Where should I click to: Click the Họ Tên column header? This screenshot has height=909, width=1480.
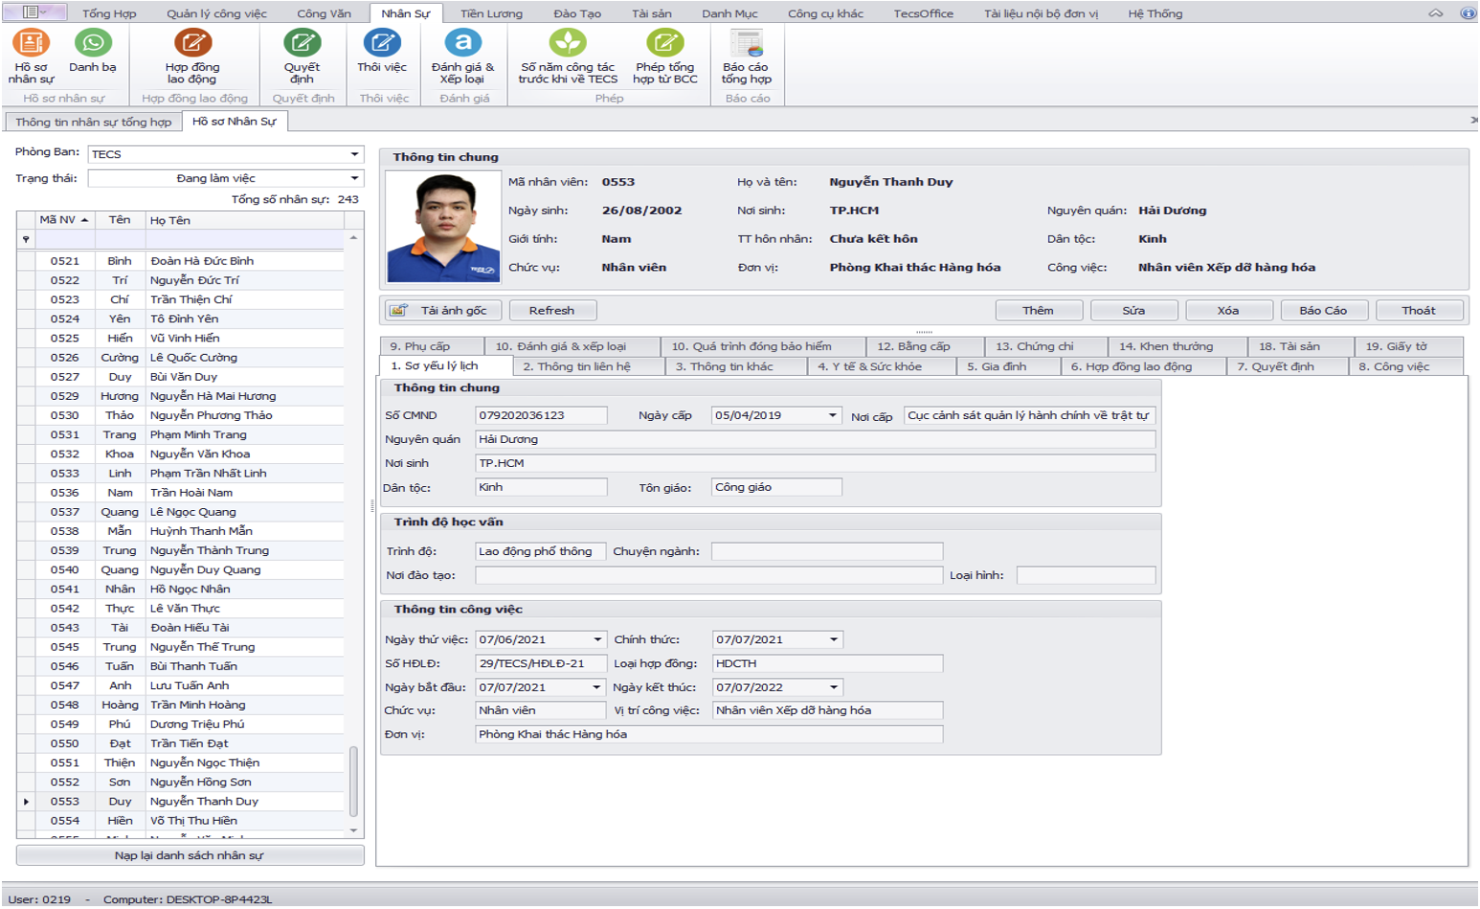pos(244,220)
